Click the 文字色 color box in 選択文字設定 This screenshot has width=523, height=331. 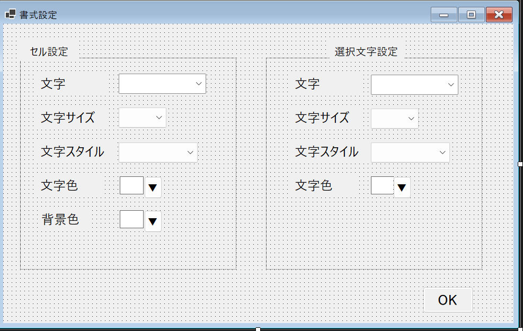click(x=383, y=185)
